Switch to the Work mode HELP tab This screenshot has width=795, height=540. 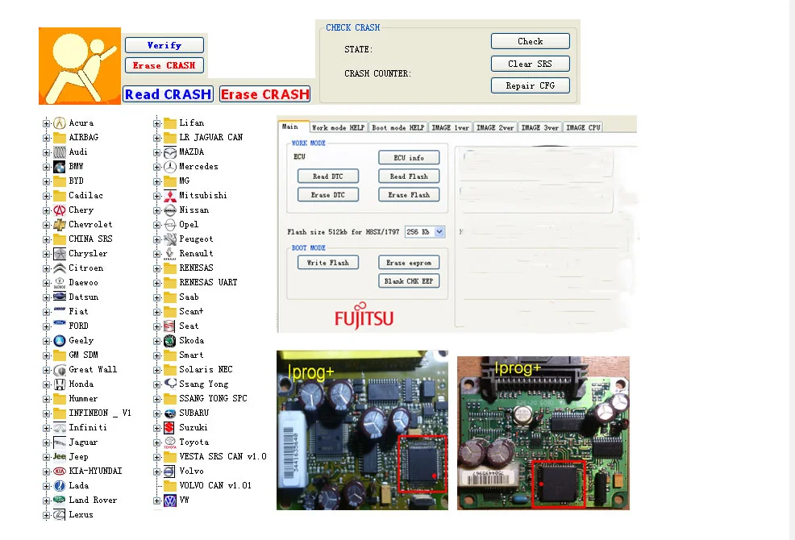338,128
